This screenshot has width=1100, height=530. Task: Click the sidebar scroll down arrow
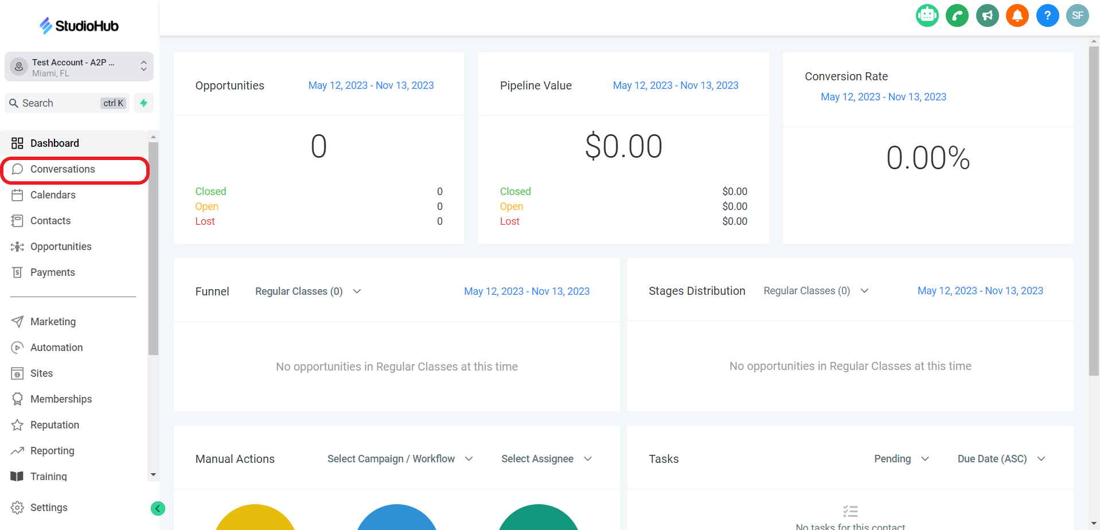point(153,475)
